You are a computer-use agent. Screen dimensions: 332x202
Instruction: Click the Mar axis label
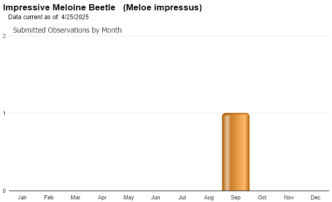coord(75,197)
